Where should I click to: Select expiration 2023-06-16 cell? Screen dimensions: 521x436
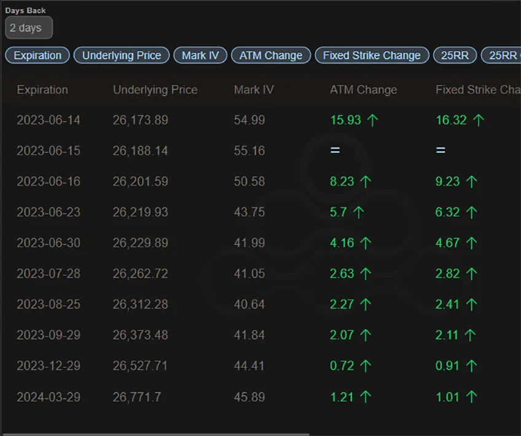(49, 181)
